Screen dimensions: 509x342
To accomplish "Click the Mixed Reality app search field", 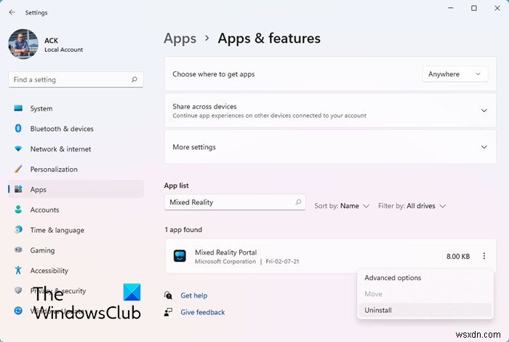I will coord(235,202).
